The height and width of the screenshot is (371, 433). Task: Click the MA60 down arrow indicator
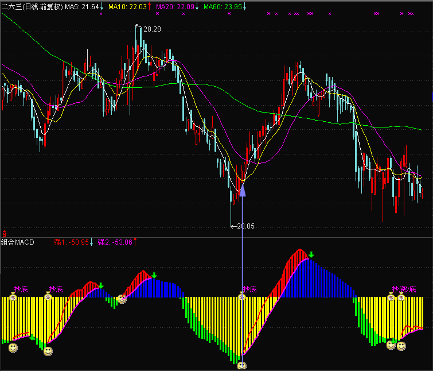pyautogui.click(x=244, y=7)
